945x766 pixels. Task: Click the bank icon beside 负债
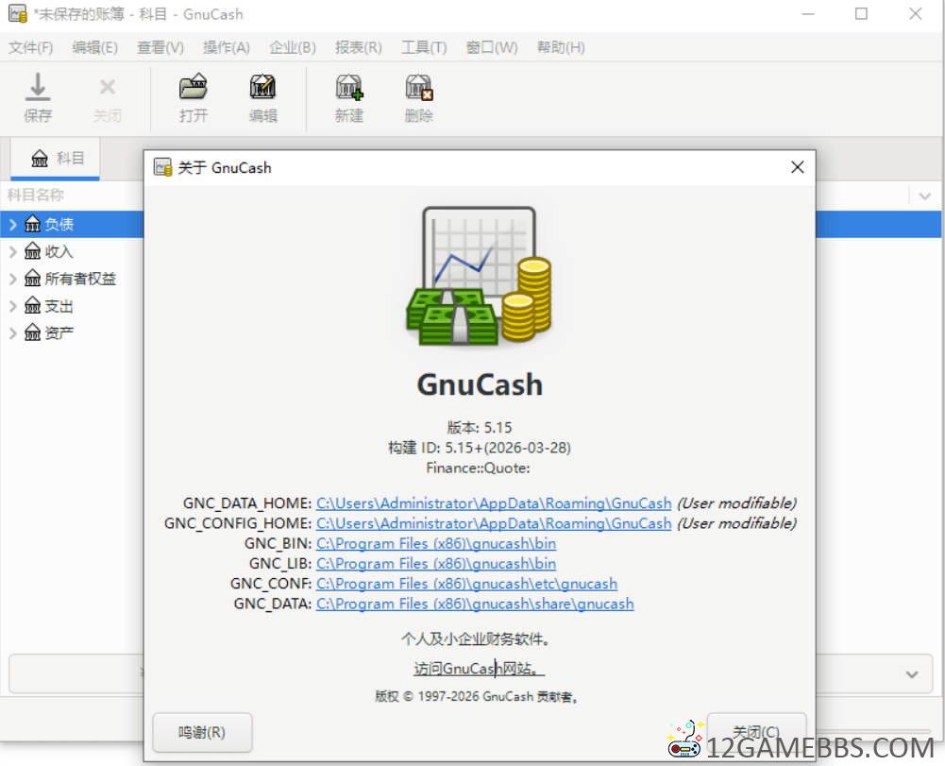point(32,225)
